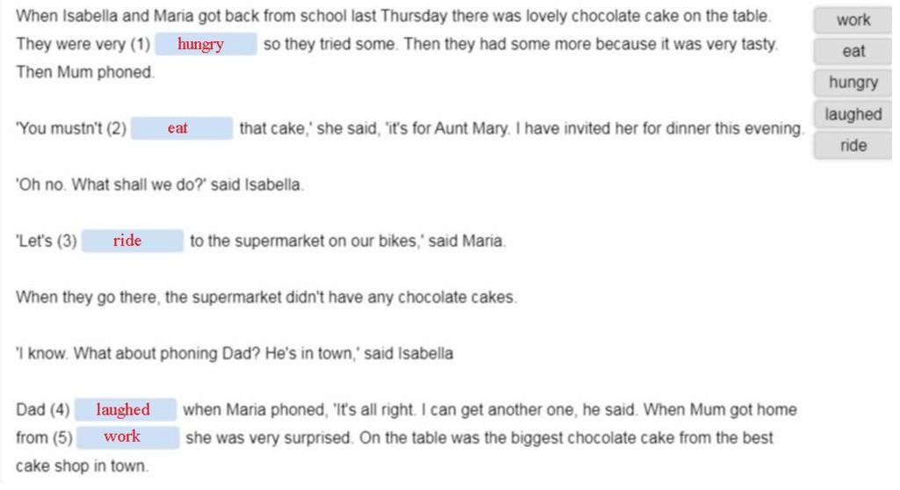This screenshot has width=900, height=490.
Task: Click blank (3) filled with 'ride'
Action: [132, 241]
